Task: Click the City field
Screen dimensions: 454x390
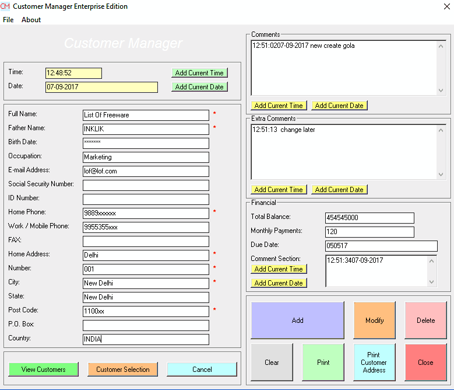Action: 146,283
